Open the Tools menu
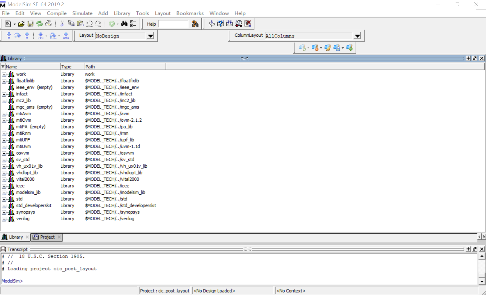This screenshot has width=486, height=295. pos(142,13)
